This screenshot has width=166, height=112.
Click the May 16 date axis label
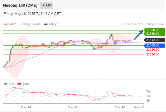[x=120, y=107]
